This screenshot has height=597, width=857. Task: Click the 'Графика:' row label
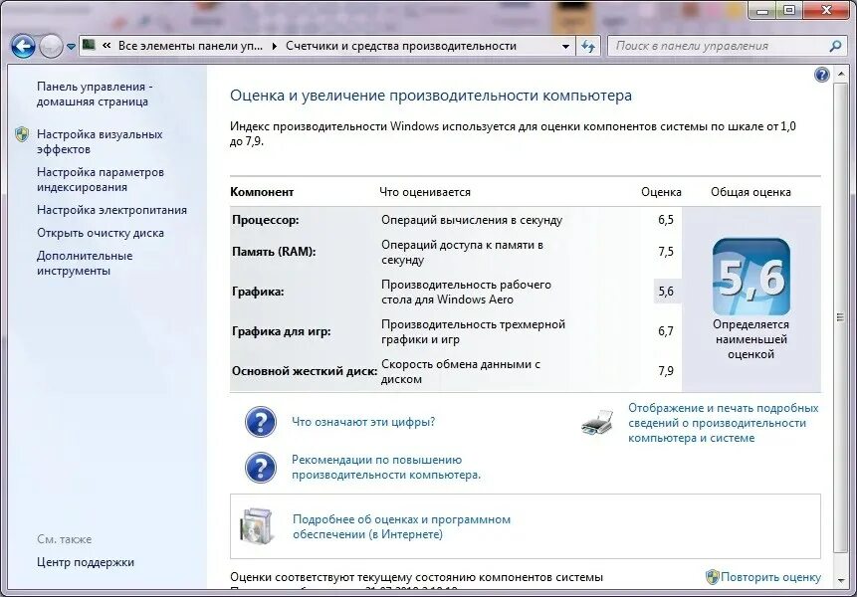coord(258,292)
